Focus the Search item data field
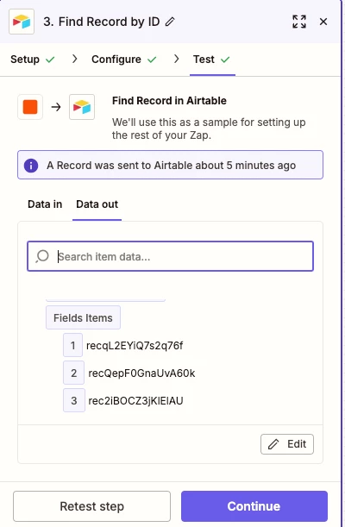The width and height of the screenshot is (345, 527). (170, 256)
